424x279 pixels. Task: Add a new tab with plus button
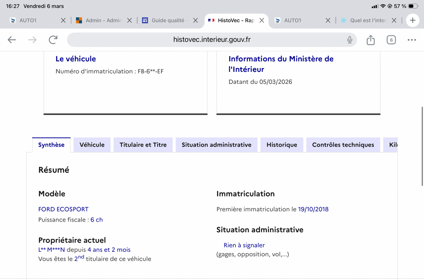(x=412, y=21)
